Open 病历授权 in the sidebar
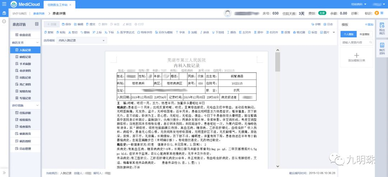Viewport: 388px width, 177px height. coord(25,141)
